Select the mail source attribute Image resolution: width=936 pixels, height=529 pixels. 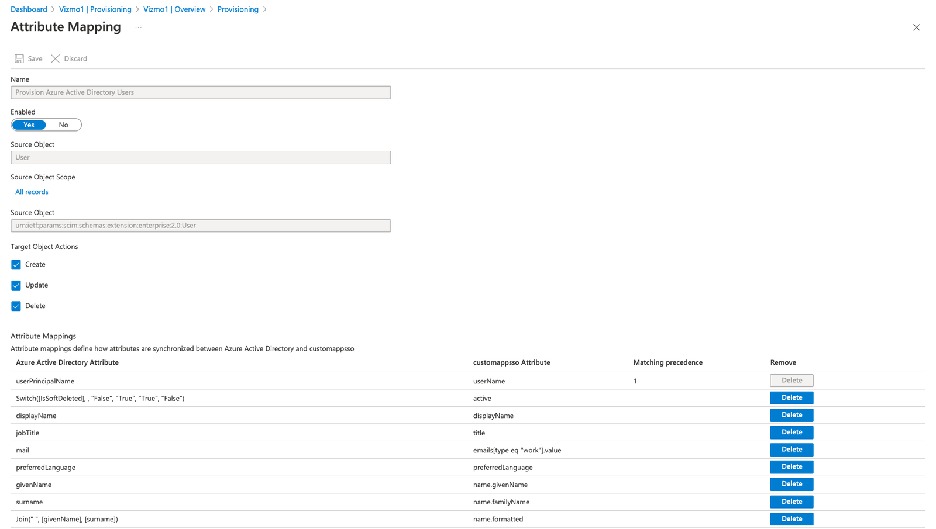point(22,450)
